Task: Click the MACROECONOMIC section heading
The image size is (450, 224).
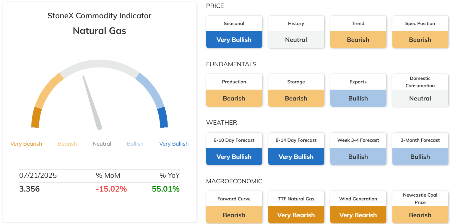Action: pyautogui.click(x=234, y=181)
